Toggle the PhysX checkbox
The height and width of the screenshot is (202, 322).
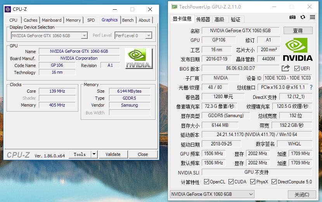coord(253,182)
